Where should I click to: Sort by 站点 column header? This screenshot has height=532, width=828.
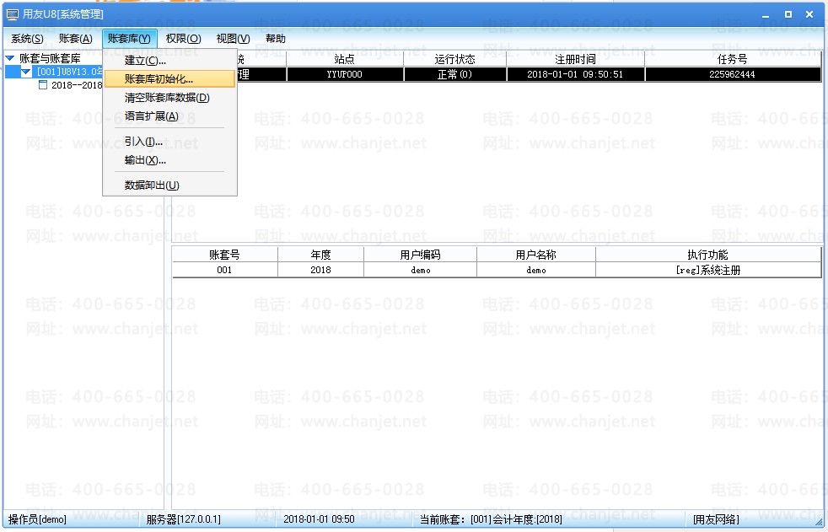(x=344, y=59)
